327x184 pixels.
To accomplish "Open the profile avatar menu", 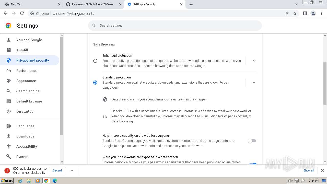I will [313, 13].
